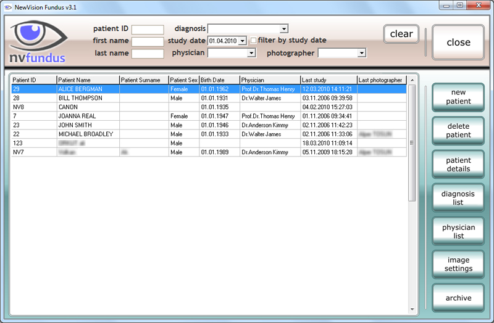Enable filter by study date checkbox
494x323 pixels.
pyautogui.click(x=253, y=41)
